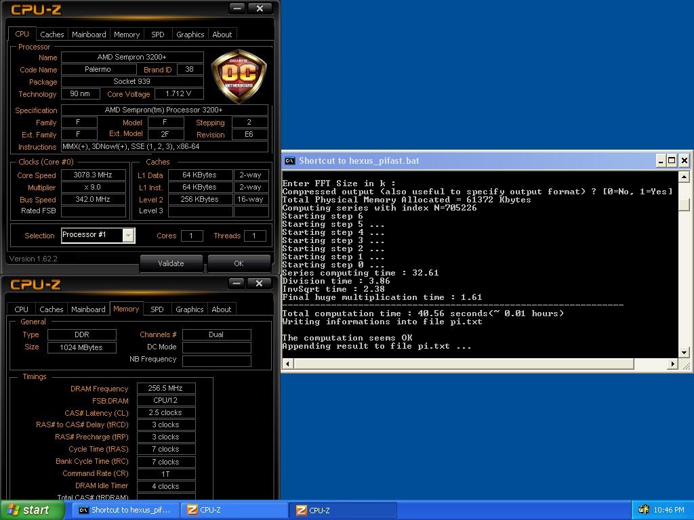This screenshot has height=520, width=694.
Task: Click the Validate button
Action: 171,263
